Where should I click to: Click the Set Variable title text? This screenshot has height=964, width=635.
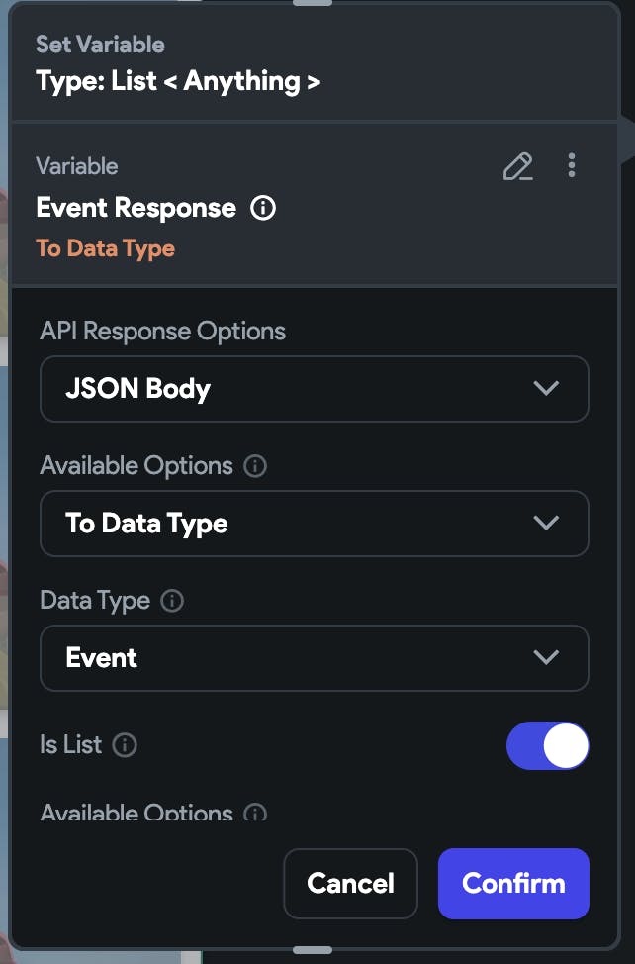coord(100,45)
